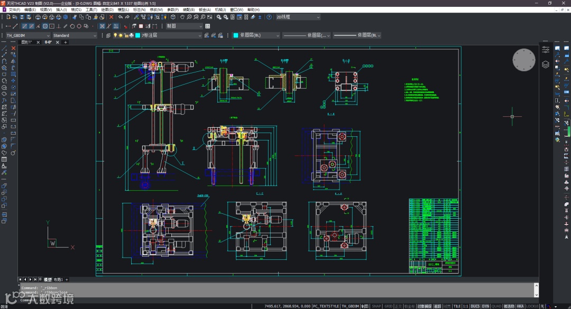Click the new tab plus button
This screenshot has height=309, width=571.
pos(66,42)
